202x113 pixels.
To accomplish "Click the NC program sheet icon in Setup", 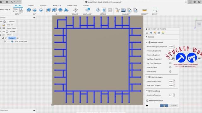I will (21, 10).
